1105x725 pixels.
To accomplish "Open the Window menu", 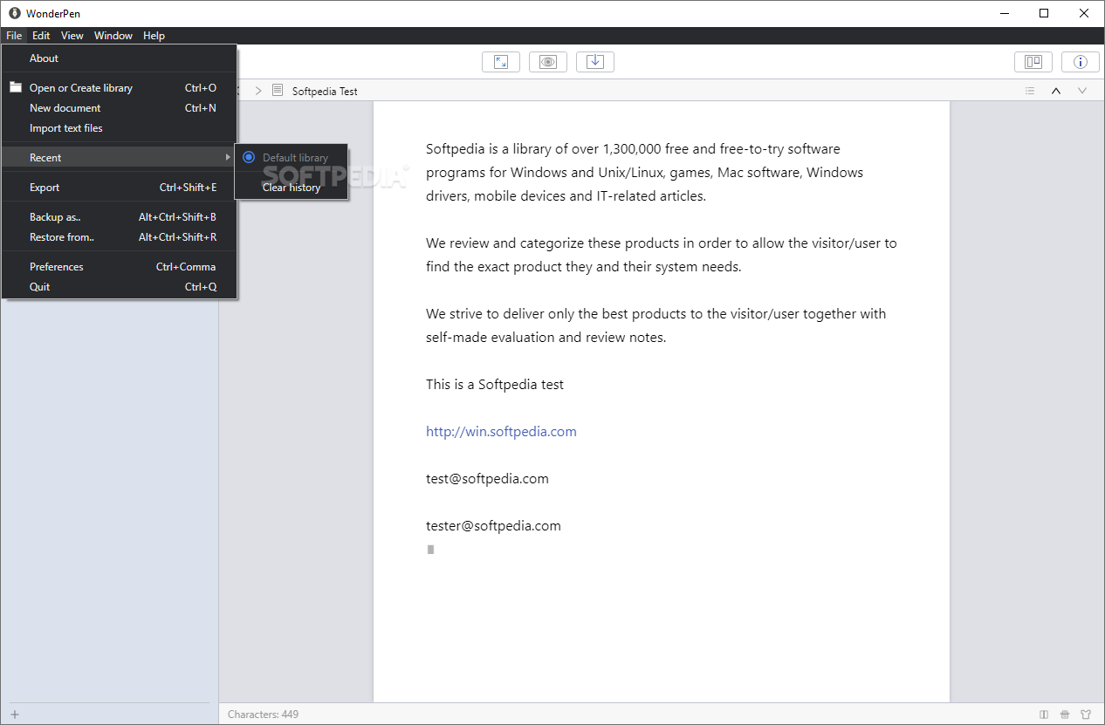I will point(113,36).
